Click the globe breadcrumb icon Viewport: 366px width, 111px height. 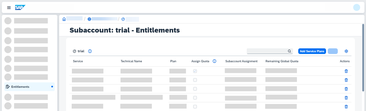click(89, 19)
